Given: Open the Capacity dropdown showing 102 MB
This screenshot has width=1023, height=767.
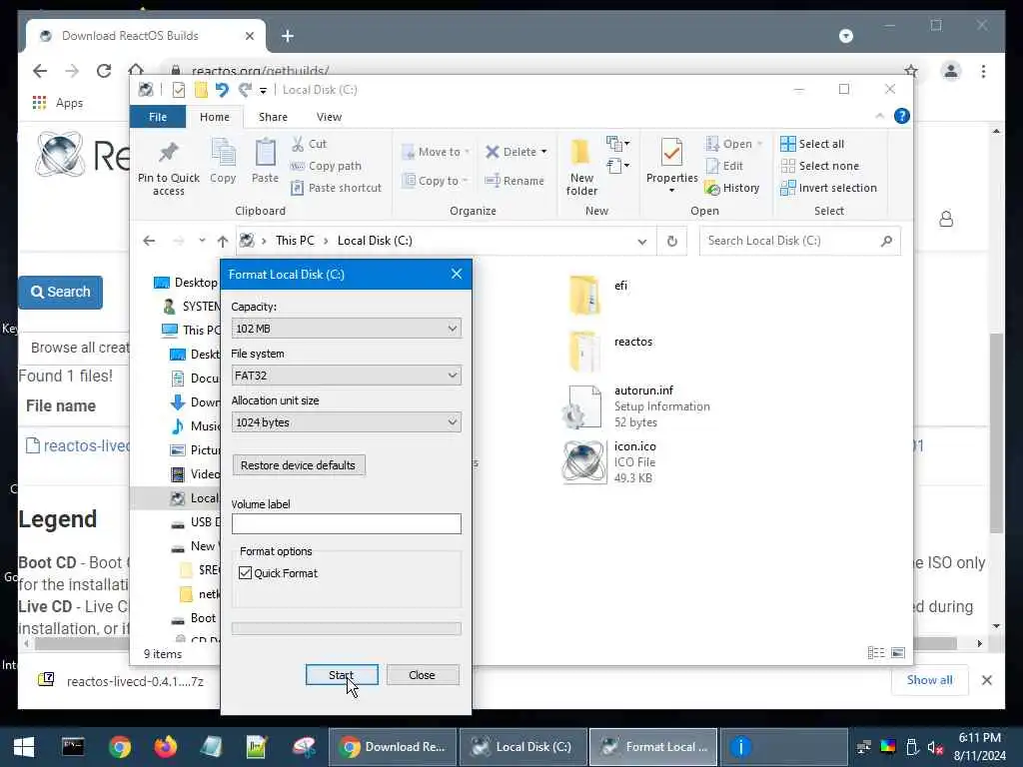Looking at the screenshot, I should pyautogui.click(x=347, y=328).
